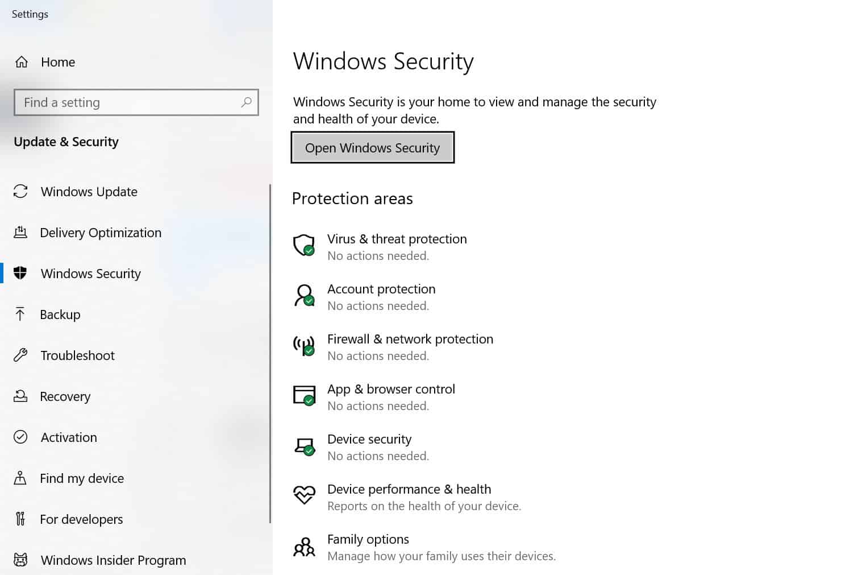
Task: Click the Virus & threat protection link
Action: [397, 239]
